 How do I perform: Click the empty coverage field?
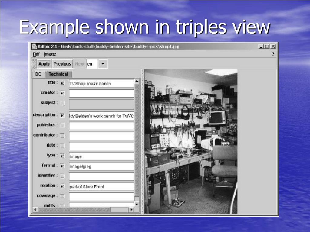click(x=101, y=197)
